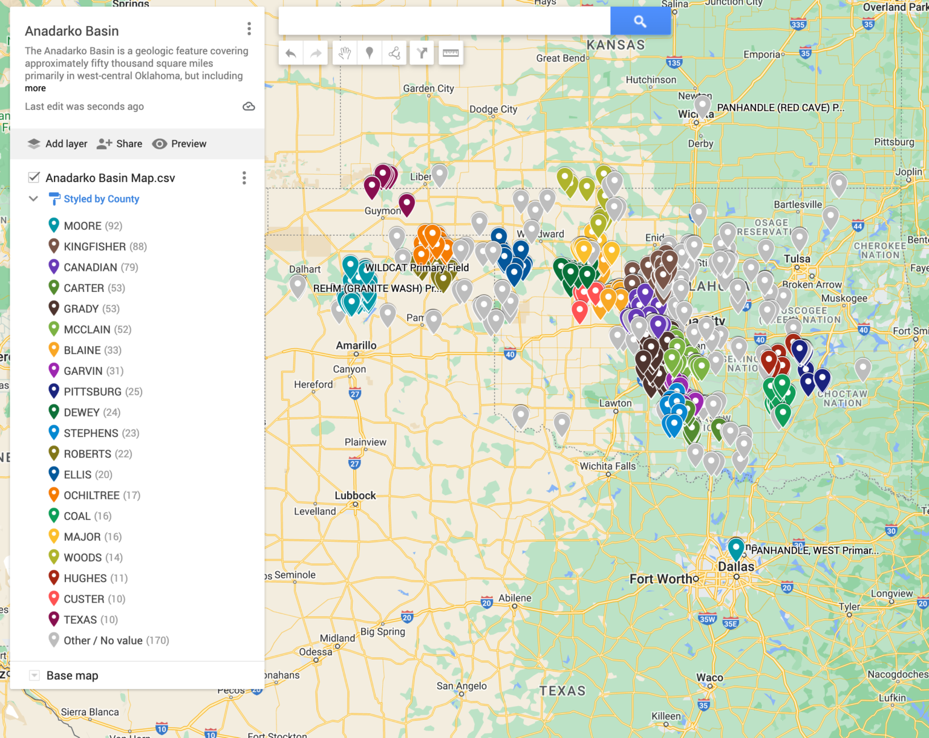The width and height of the screenshot is (929, 738).
Task: Select the add directions tool
Action: click(x=422, y=53)
